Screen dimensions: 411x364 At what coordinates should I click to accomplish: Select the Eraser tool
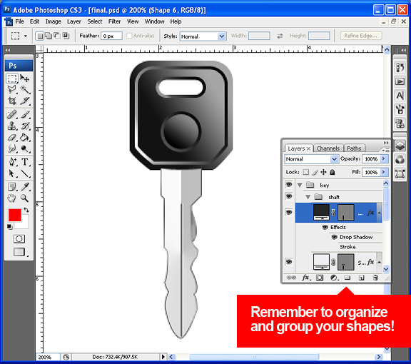(x=12, y=138)
